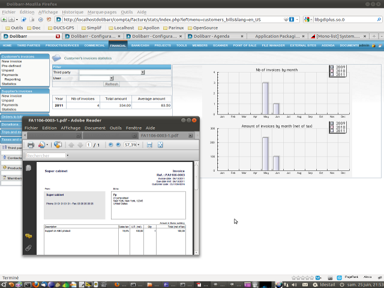Click the date and time clock in panel
This screenshot has width=384, height=288.
(x=364, y=284)
